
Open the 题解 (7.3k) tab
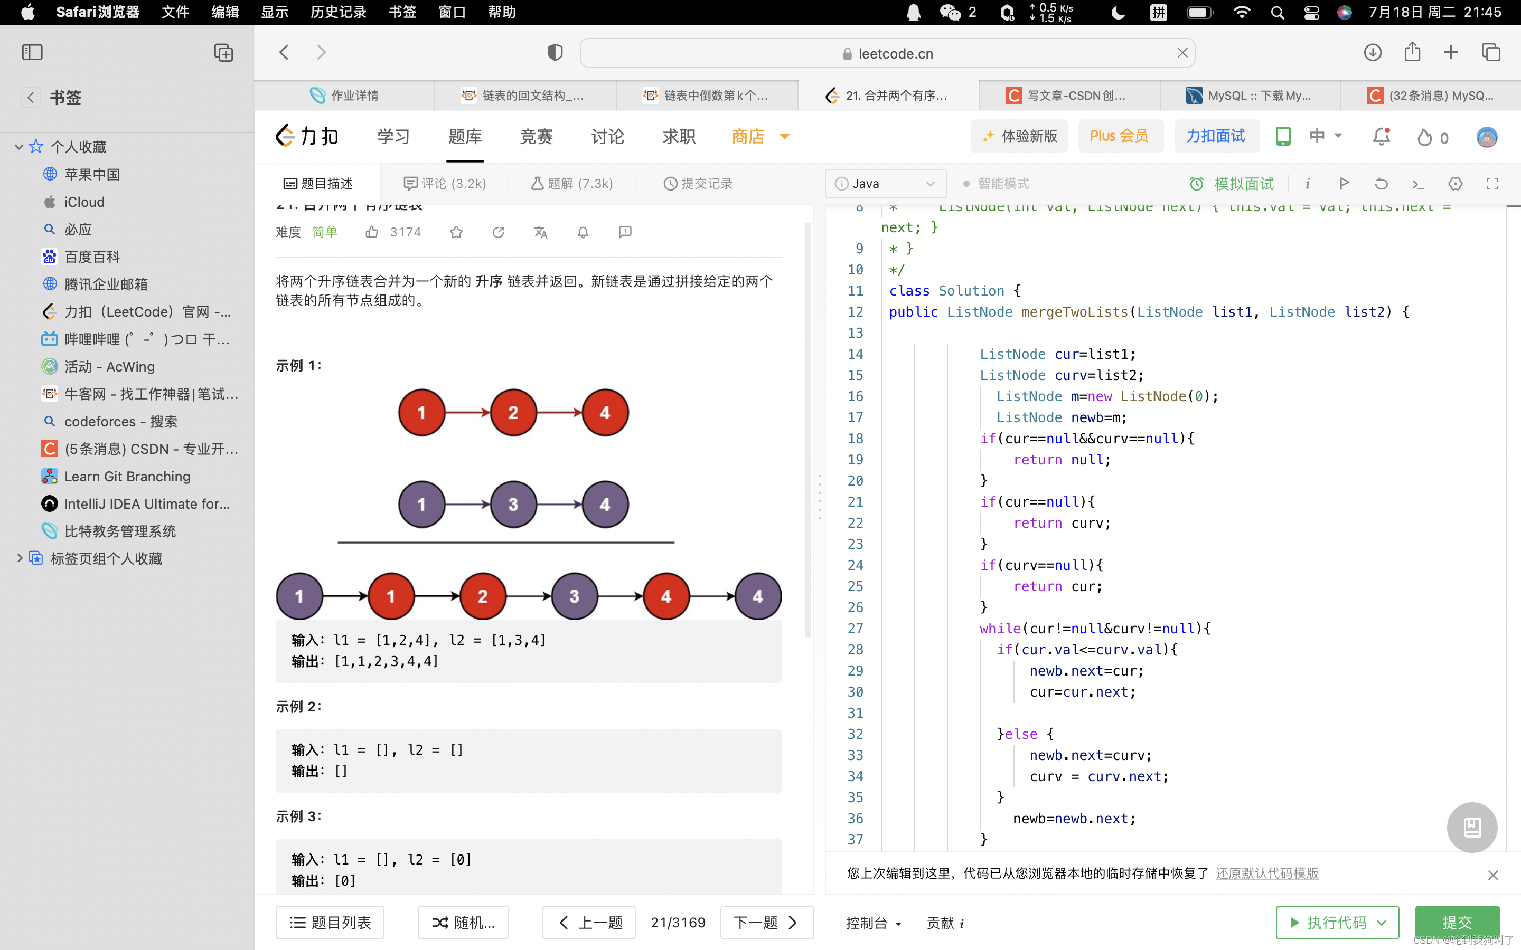[x=572, y=184]
